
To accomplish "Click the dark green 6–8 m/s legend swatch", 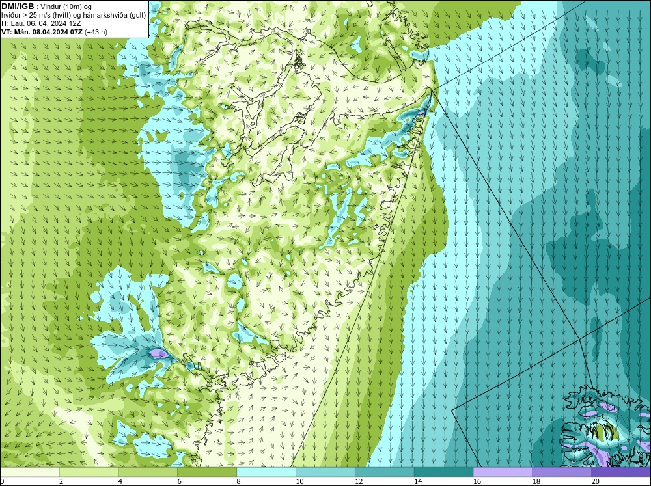I will (x=207, y=472).
